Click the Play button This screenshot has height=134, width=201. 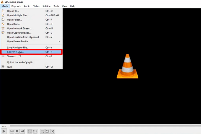(4, 131)
